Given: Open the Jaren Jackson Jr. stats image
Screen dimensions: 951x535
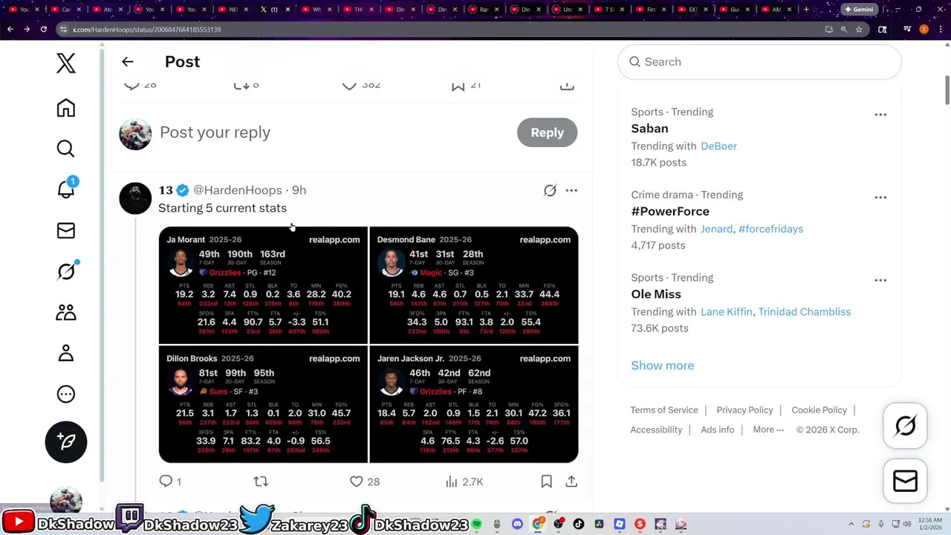Looking at the screenshot, I should (474, 404).
